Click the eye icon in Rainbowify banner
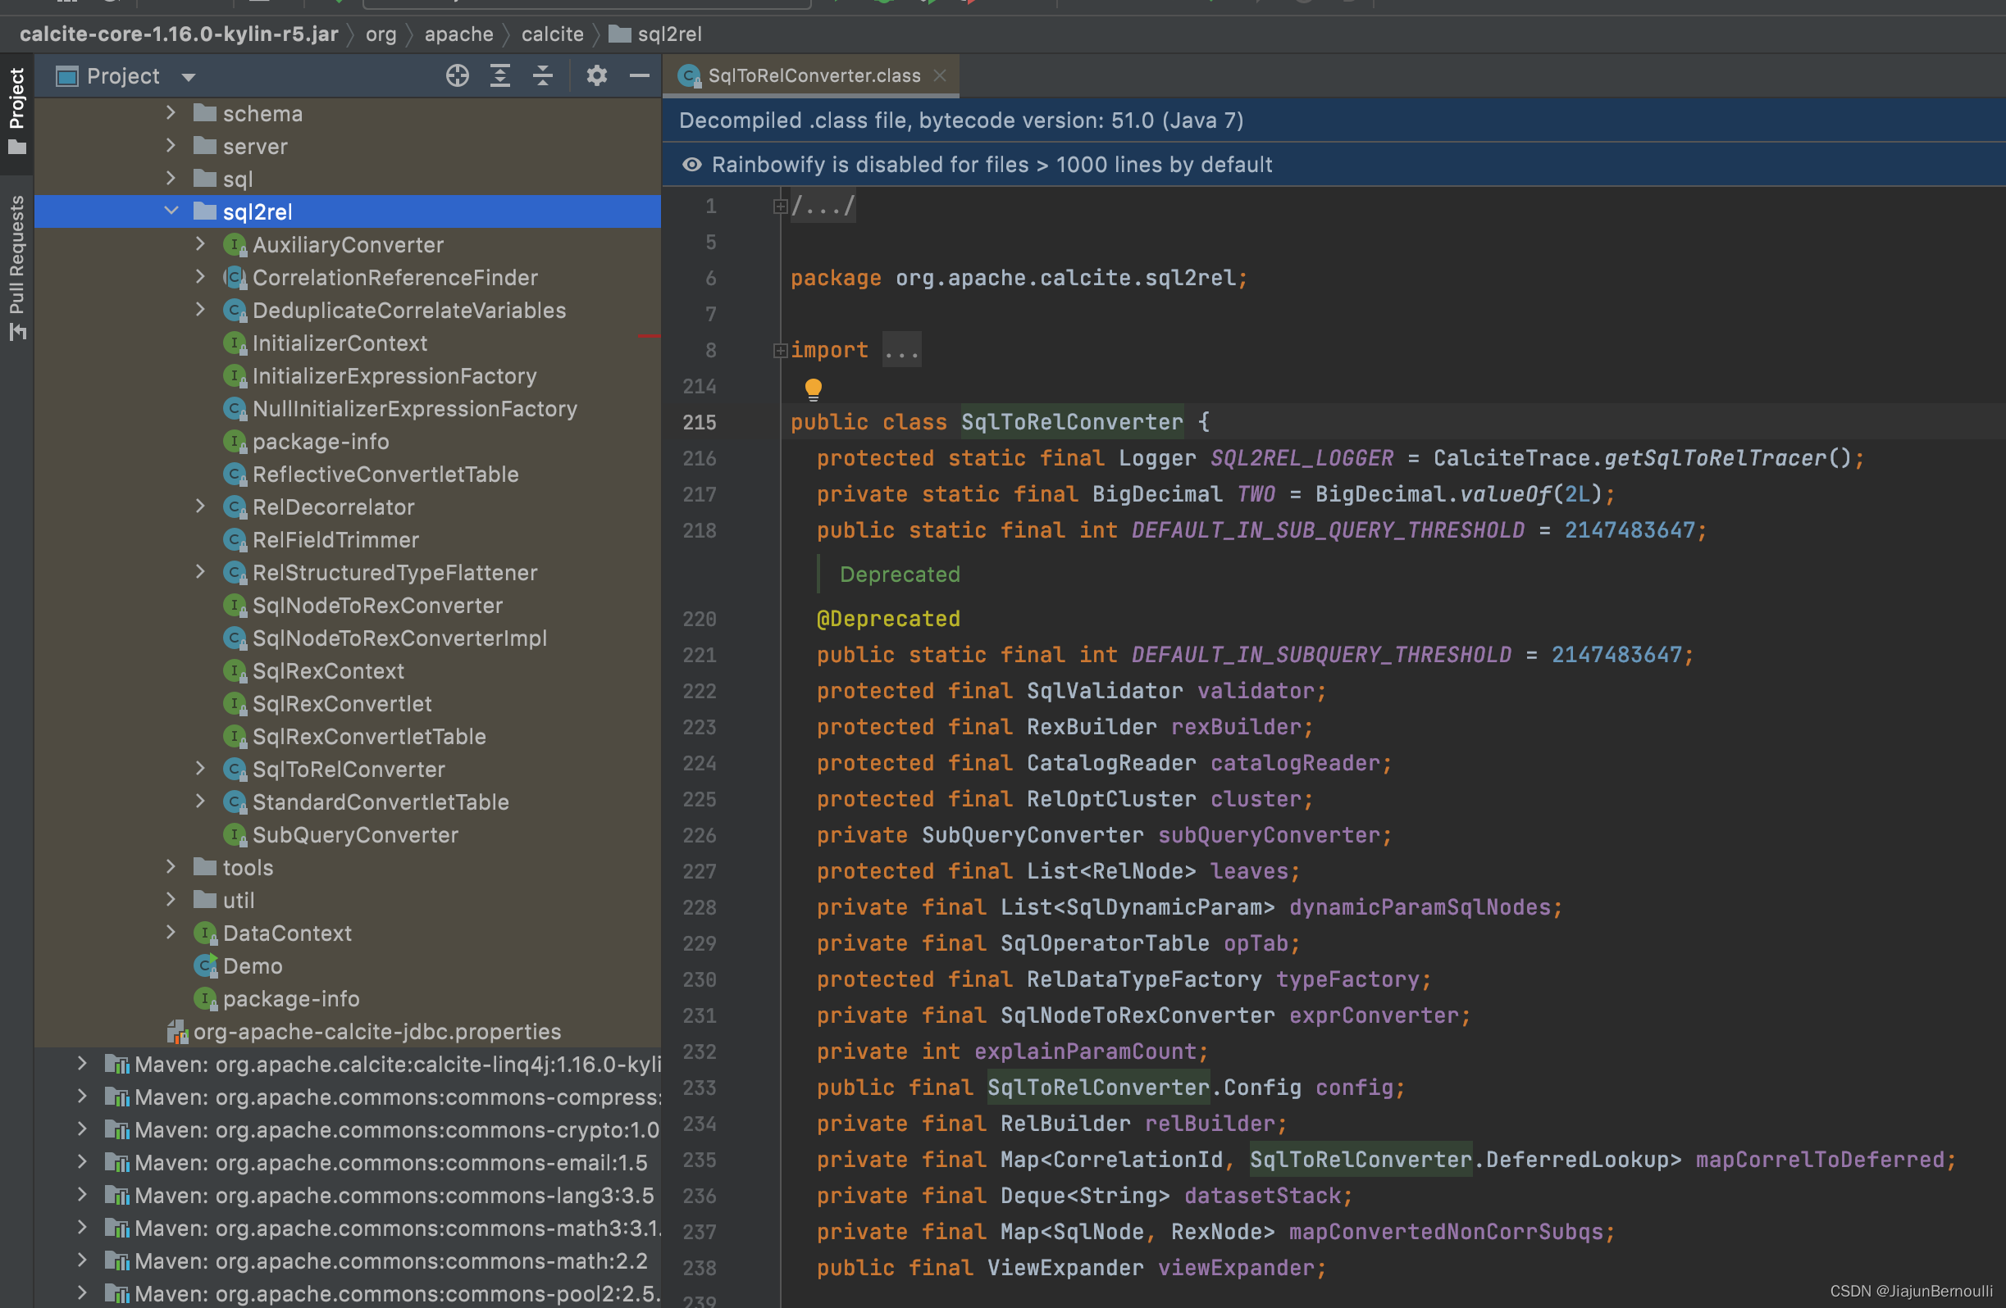The height and width of the screenshot is (1308, 2006). [x=691, y=164]
